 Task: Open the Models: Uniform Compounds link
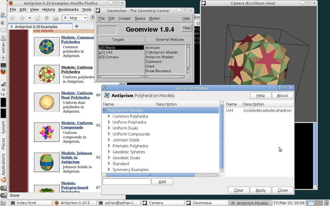click(77, 125)
